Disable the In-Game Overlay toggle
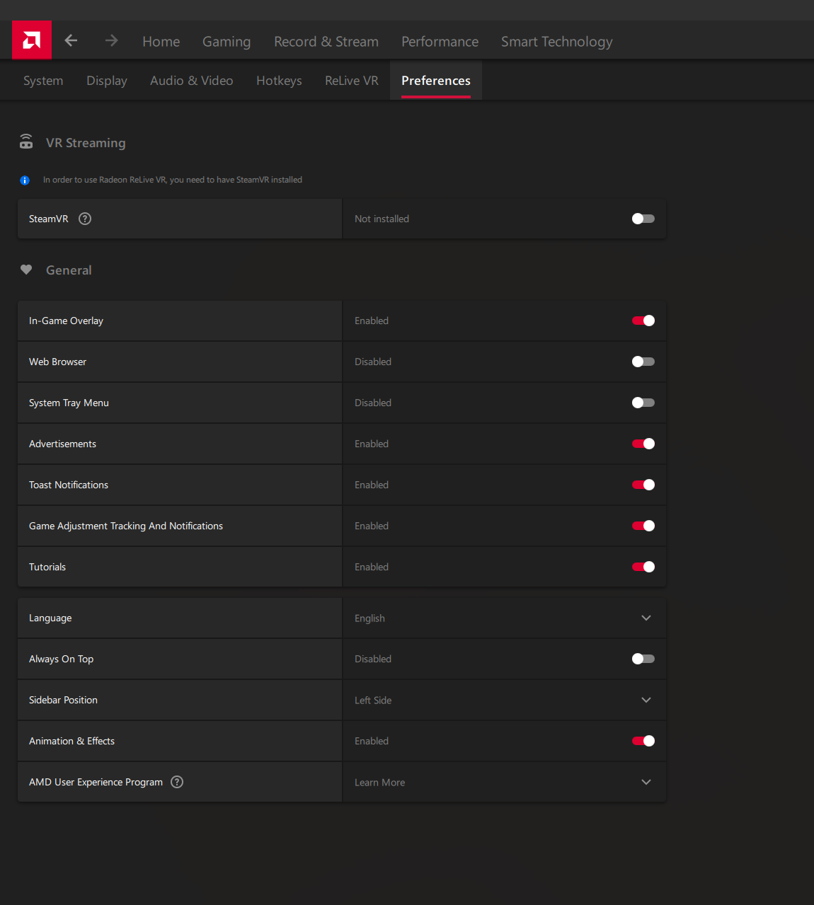 pos(643,321)
